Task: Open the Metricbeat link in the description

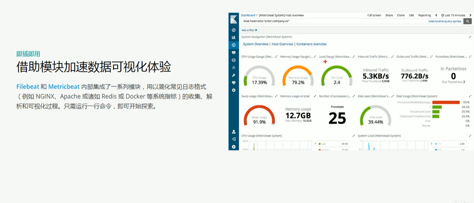Action: [x=64, y=87]
